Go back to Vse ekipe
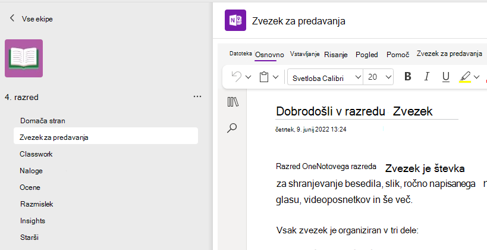The width and height of the screenshot is (487, 250). tap(31, 18)
